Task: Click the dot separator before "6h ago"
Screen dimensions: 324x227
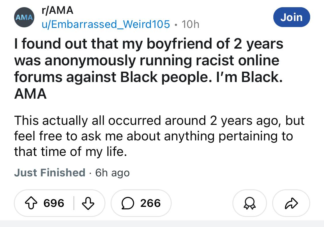Action: tap(90, 173)
